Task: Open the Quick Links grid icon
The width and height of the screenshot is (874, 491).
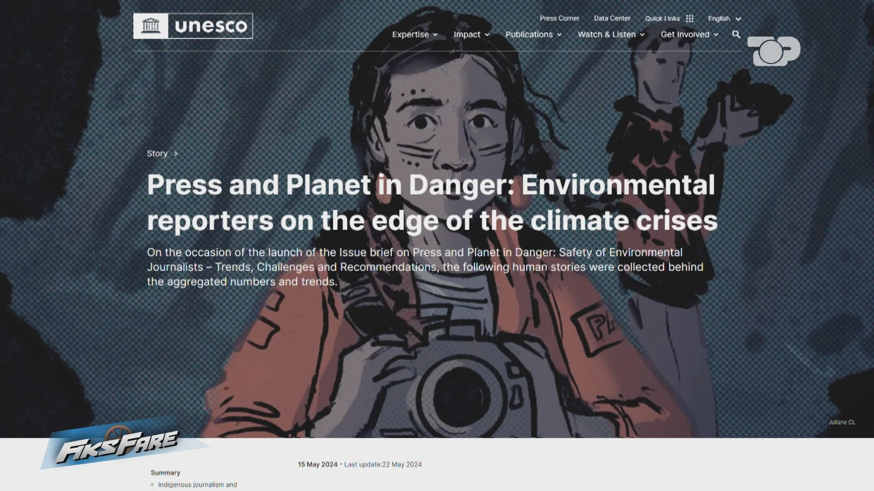Action: coord(690,19)
